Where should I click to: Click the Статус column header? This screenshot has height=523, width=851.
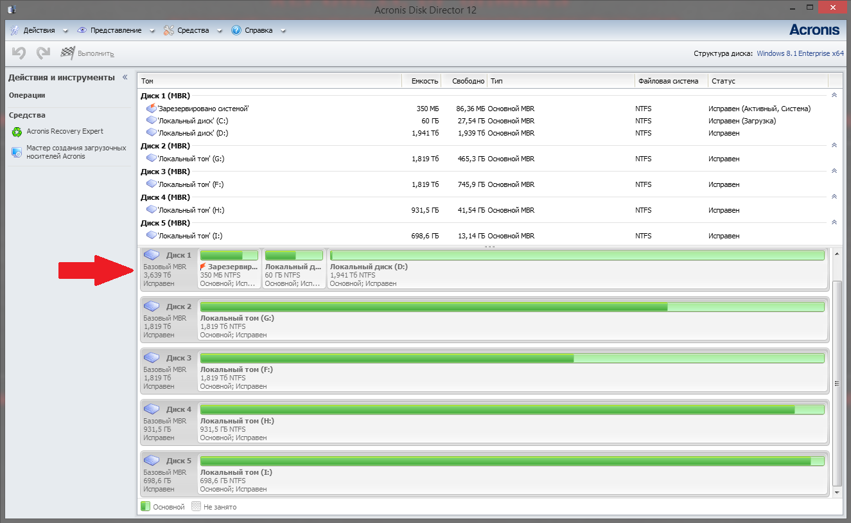[768, 81]
